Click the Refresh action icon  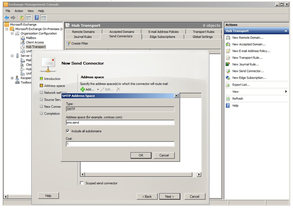(228, 99)
